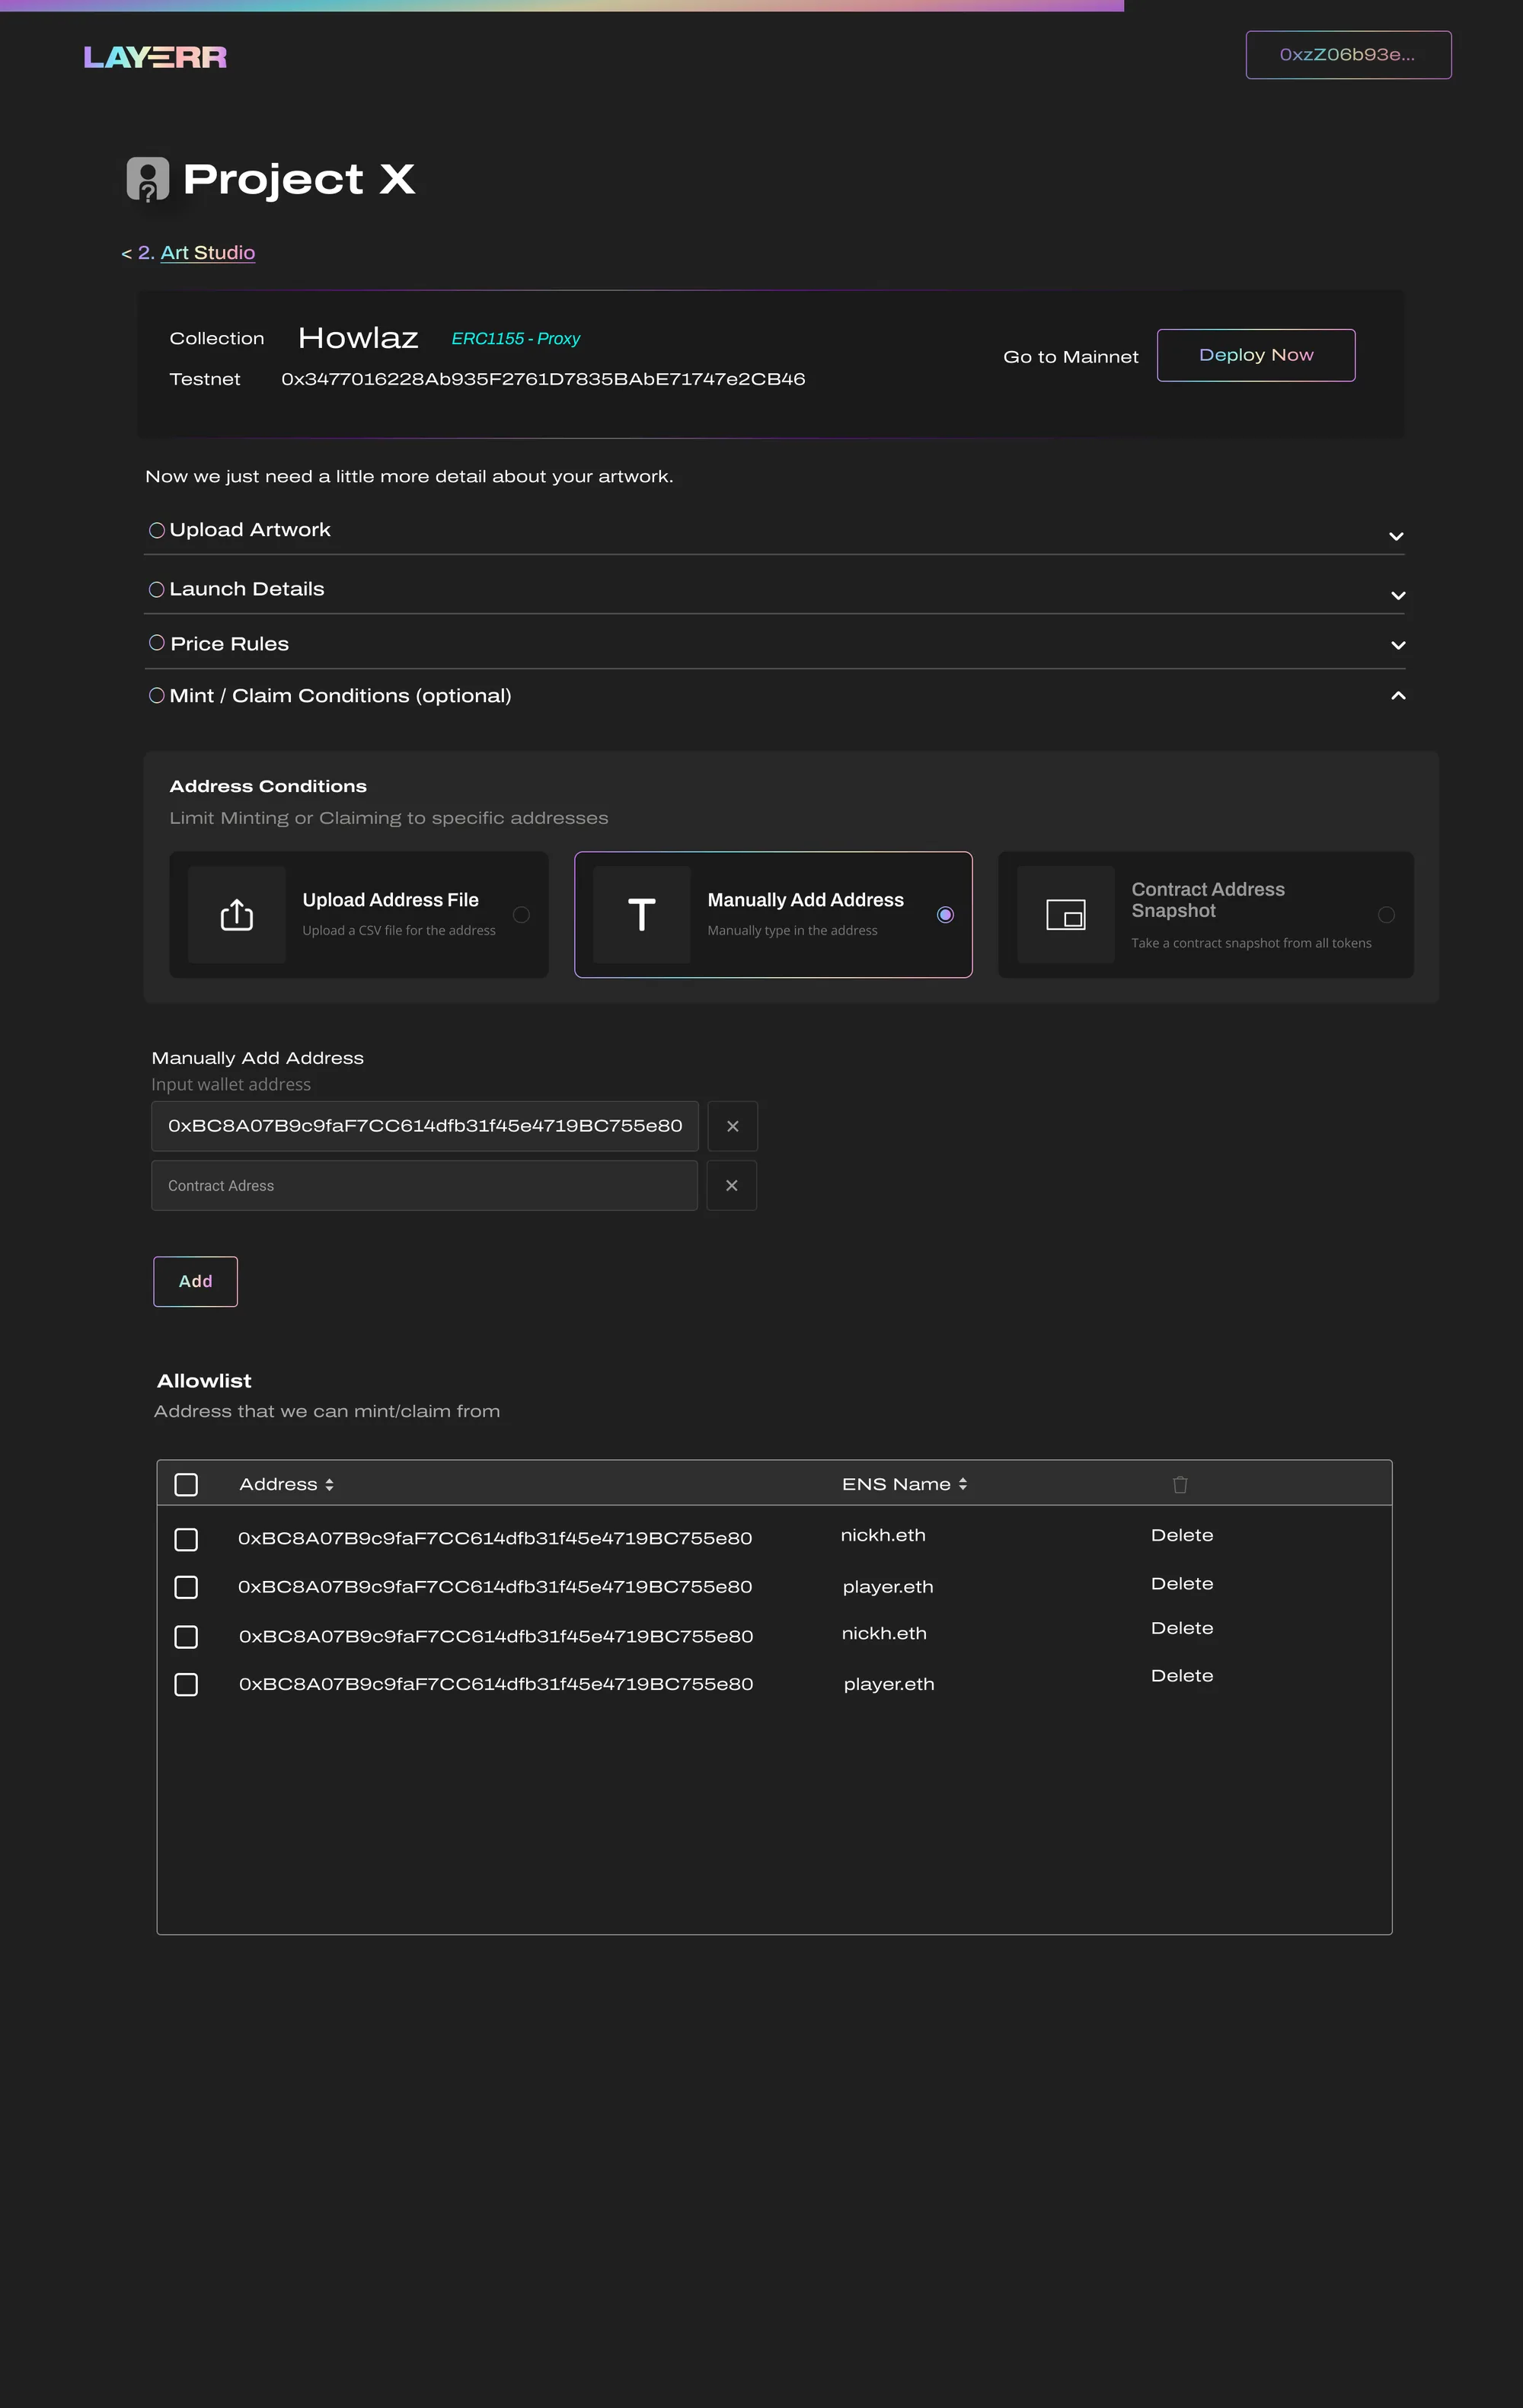Sort by ENS Name column arrows
Viewport: 1523px width, 2408px height.
962,1484
